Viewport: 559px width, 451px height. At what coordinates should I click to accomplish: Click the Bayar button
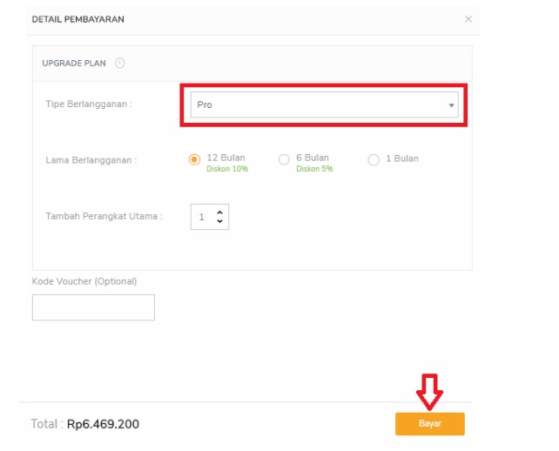[x=430, y=423]
